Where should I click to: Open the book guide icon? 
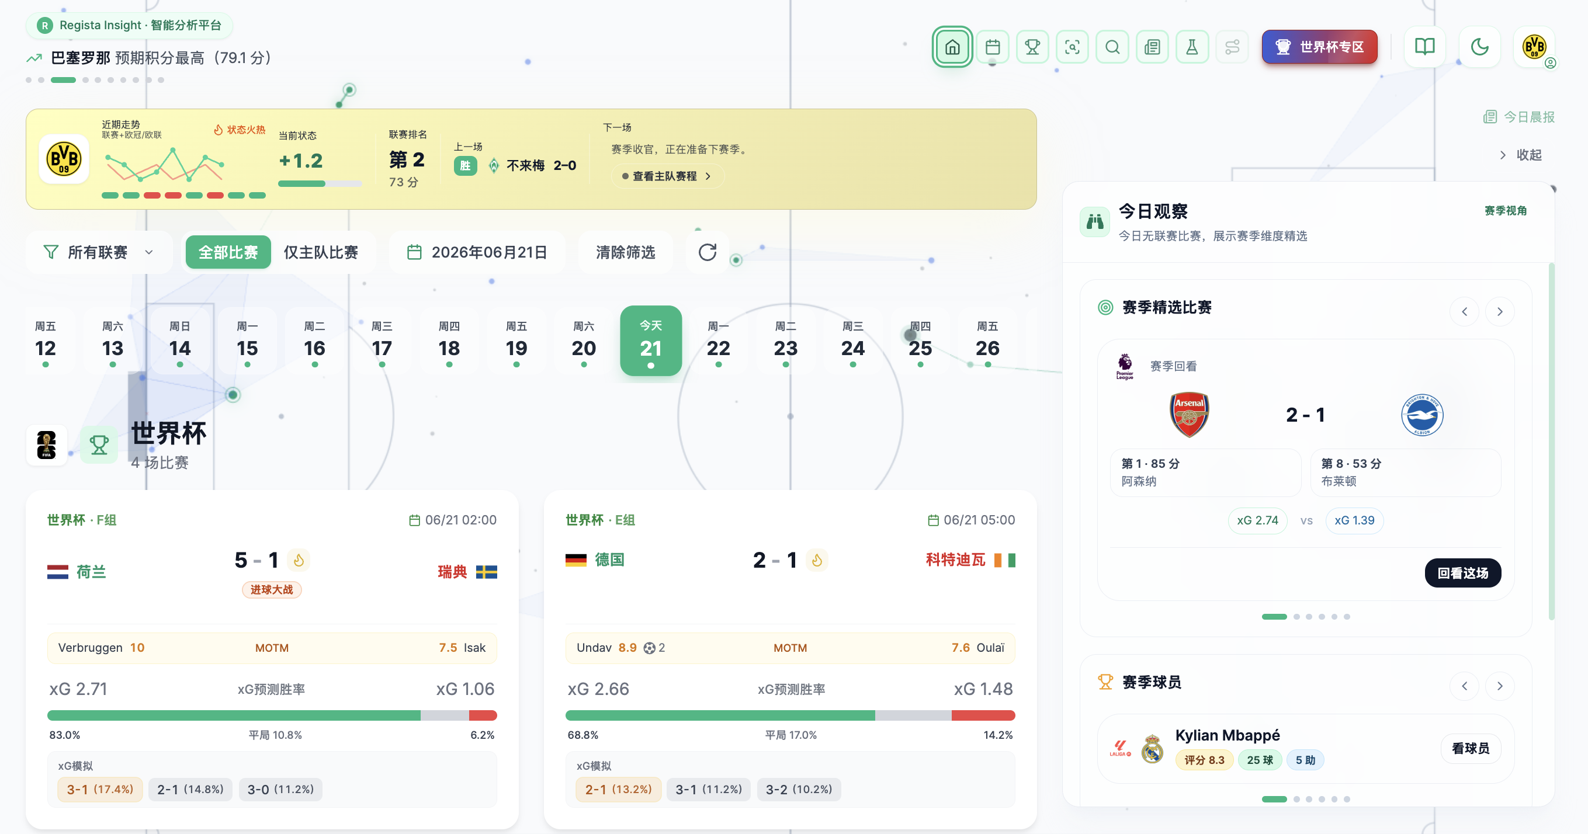pyautogui.click(x=1424, y=47)
